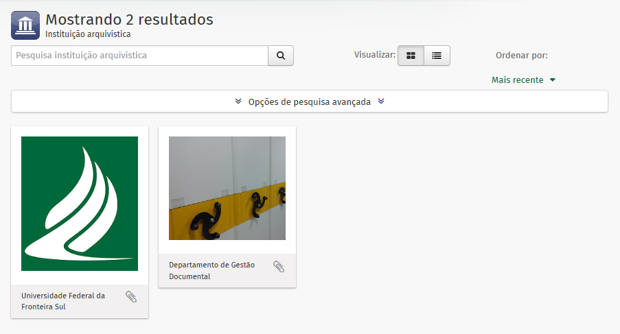Viewport: 620px width, 334px height.
Task: Click the left double-chevron of advanced options
Action: (238, 102)
